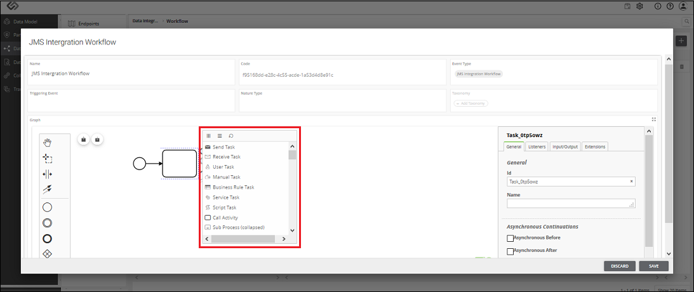The height and width of the screenshot is (292, 694).
Task: Click properties panel scroll-up arrow
Action: 649,131
